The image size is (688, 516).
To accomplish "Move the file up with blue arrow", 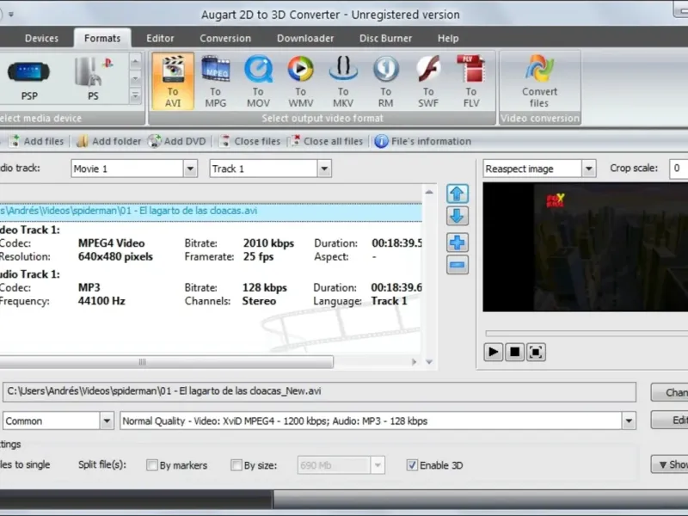I will click(458, 194).
